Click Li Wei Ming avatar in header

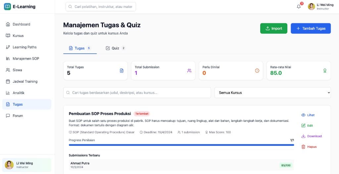pyautogui.click(x=312, y=7)
